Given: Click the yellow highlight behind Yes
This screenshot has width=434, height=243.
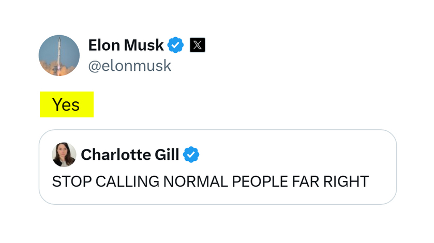Looking at the screenshot, I should (x=67, y=104).
